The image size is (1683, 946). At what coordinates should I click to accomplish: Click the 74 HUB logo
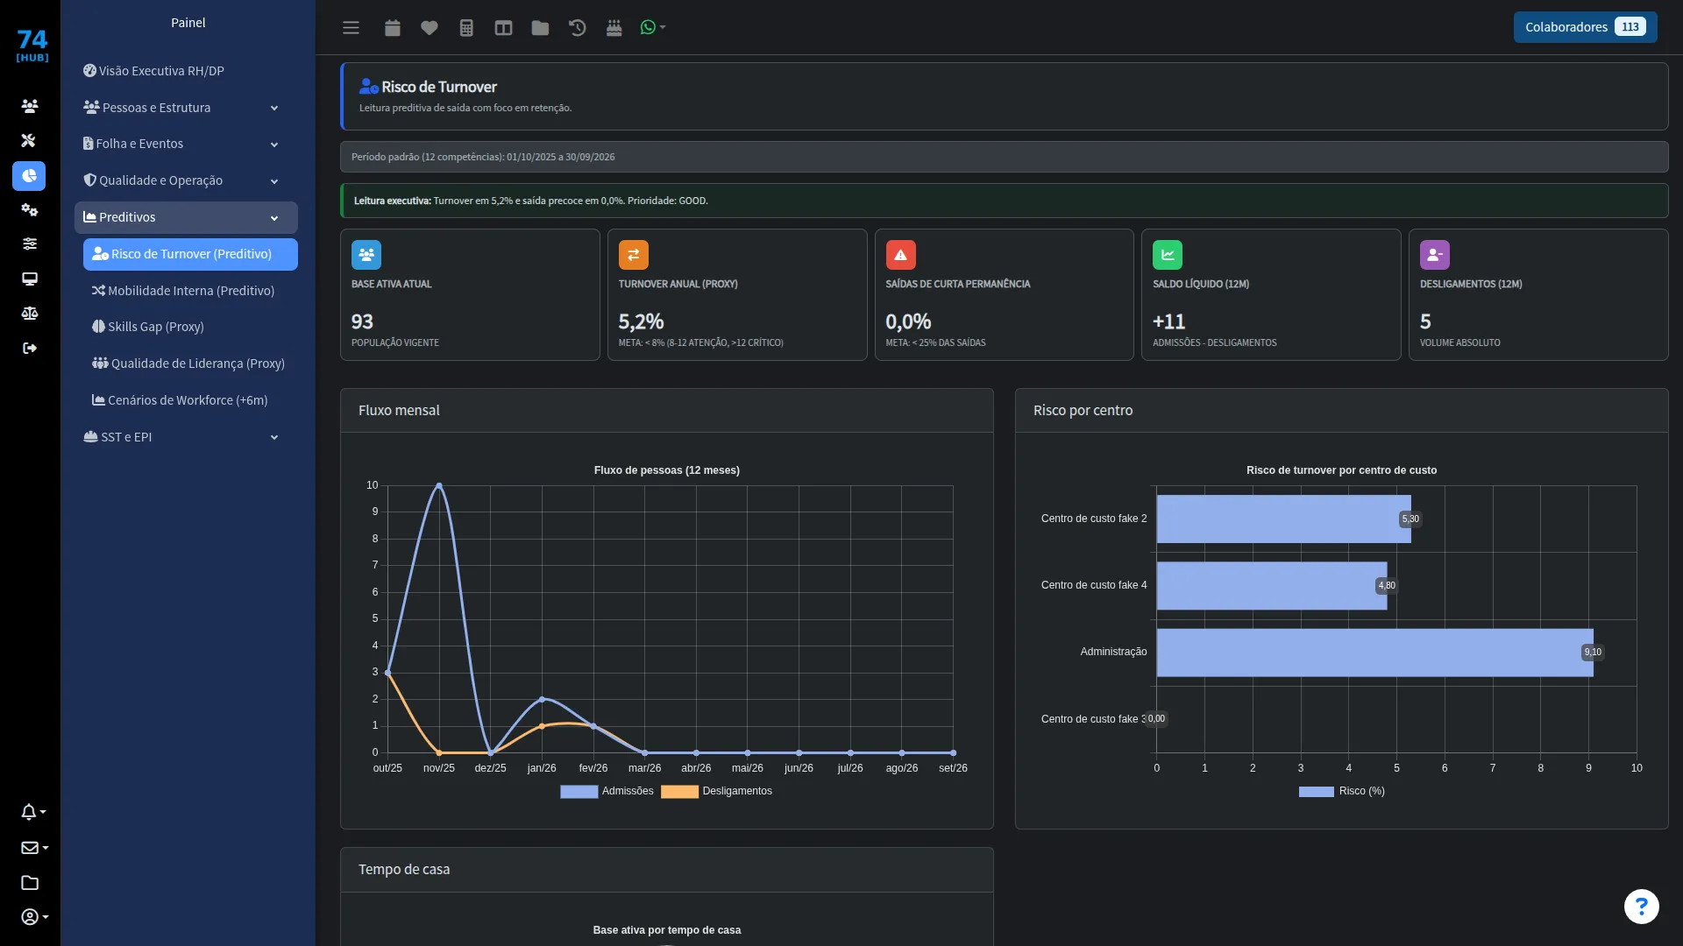[32, 46]
